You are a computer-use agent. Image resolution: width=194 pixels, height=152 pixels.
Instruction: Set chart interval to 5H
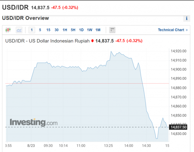tap(73, 30)
